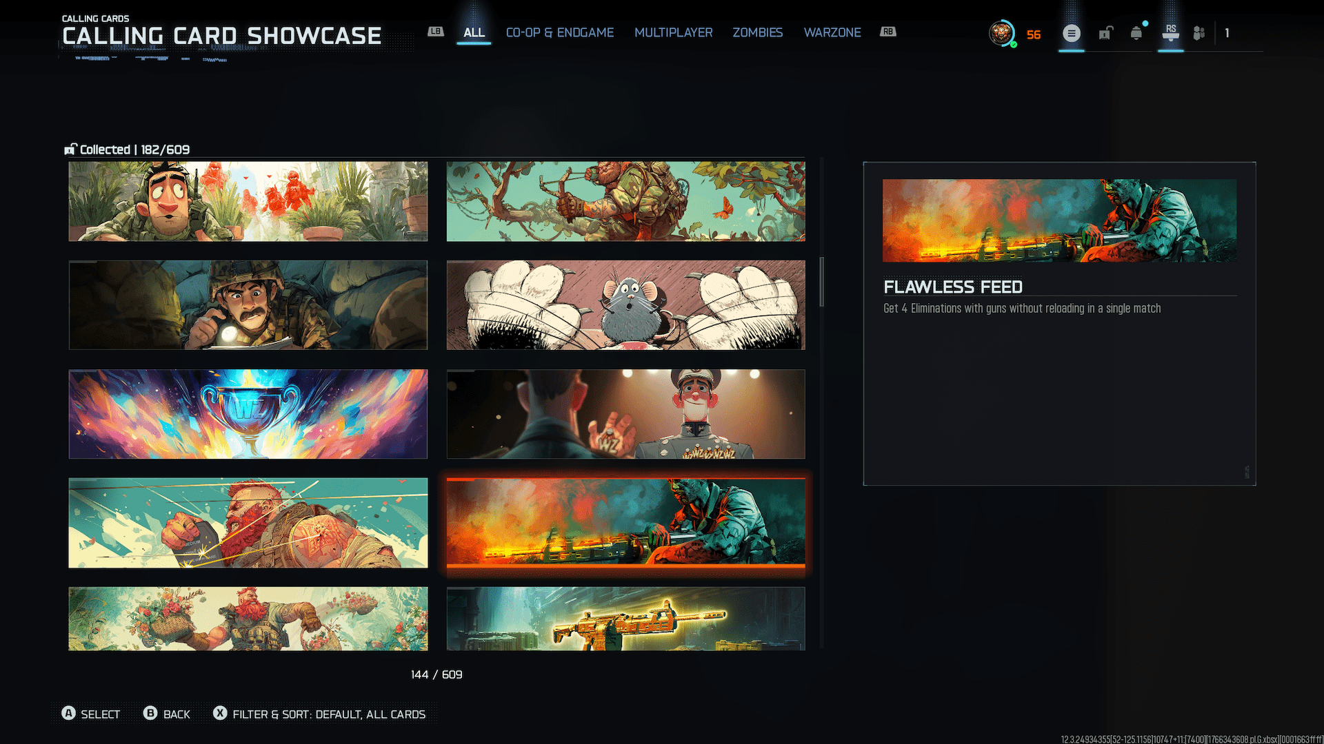Image resolution: width=1324 pixels, height=744 pixels.
Task: Select the Co-Op & Endgame tab
Action: (x=559, y=32)
